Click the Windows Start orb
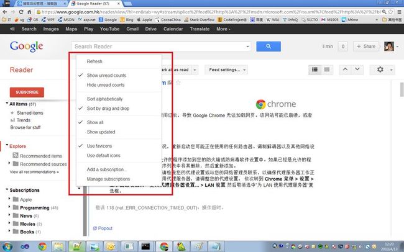 (x=7, y=246)
